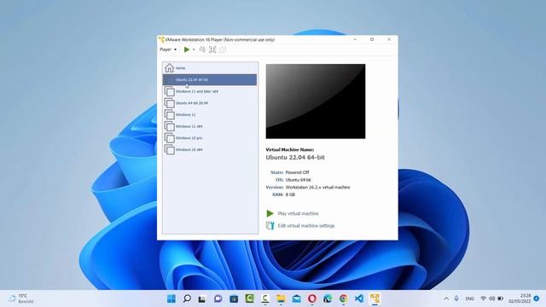The height and width of the screenshot is (307, 546).
Task: Open the notification count badge
Action: [537, 298]
